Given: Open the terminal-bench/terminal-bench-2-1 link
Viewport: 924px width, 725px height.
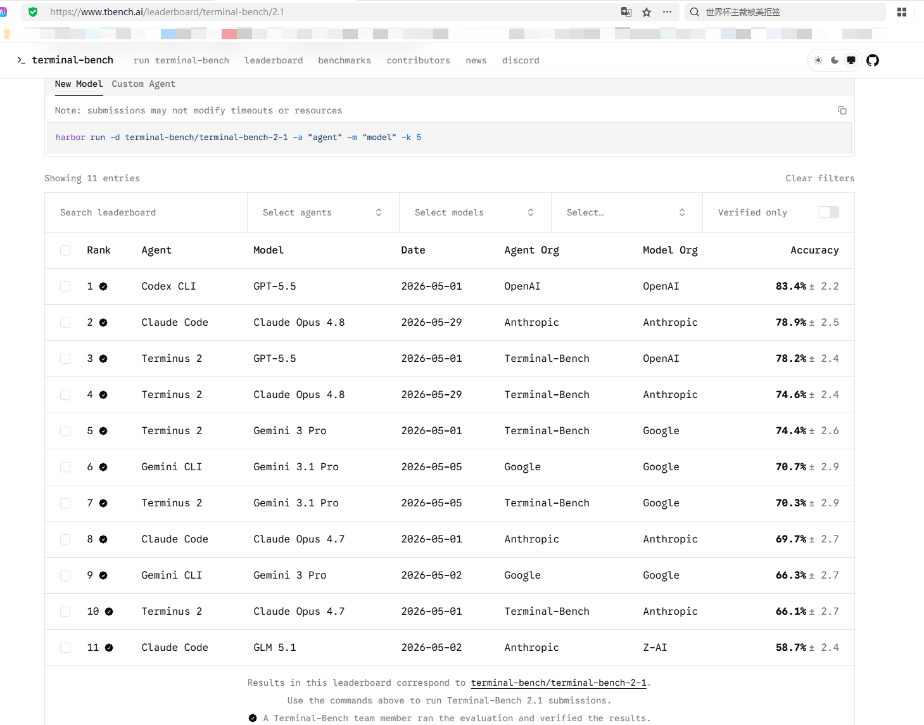Looking at the screenshot, I should pyautogui.click(x=559, y=683).
